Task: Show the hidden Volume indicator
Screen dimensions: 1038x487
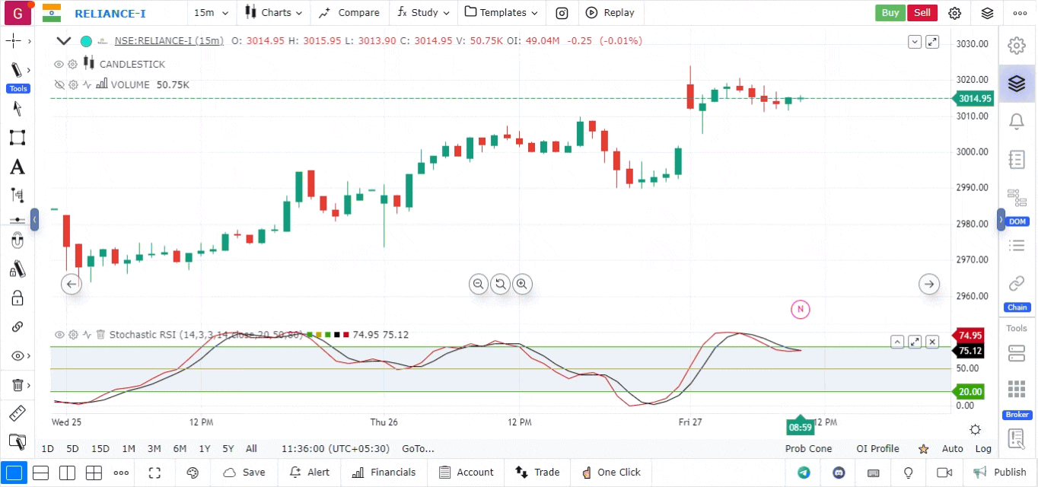Action: coord(59,85)
